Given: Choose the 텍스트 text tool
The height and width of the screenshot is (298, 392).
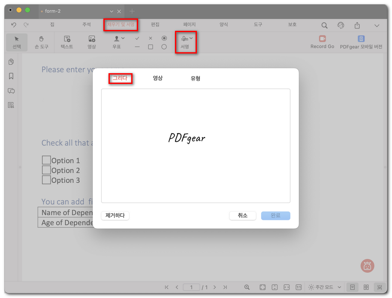Looking at the screenshot, I should 67,42.
